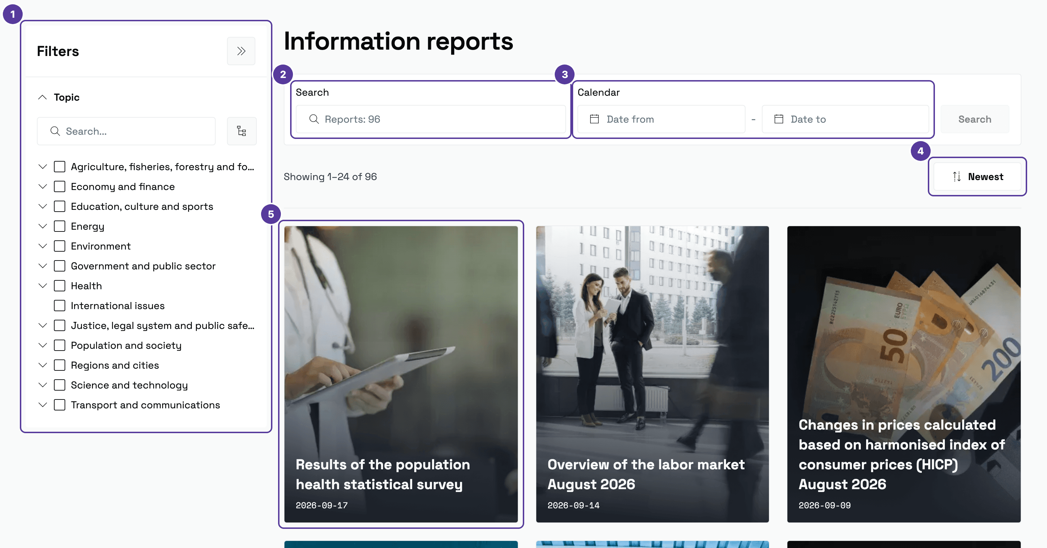Tick the Population and society checkbox
The width and height of the screenshot is (1047, 548).
click(60, 345)
